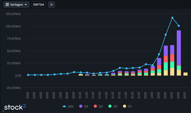Toggle the Q1 series in legend

point(128,106)
